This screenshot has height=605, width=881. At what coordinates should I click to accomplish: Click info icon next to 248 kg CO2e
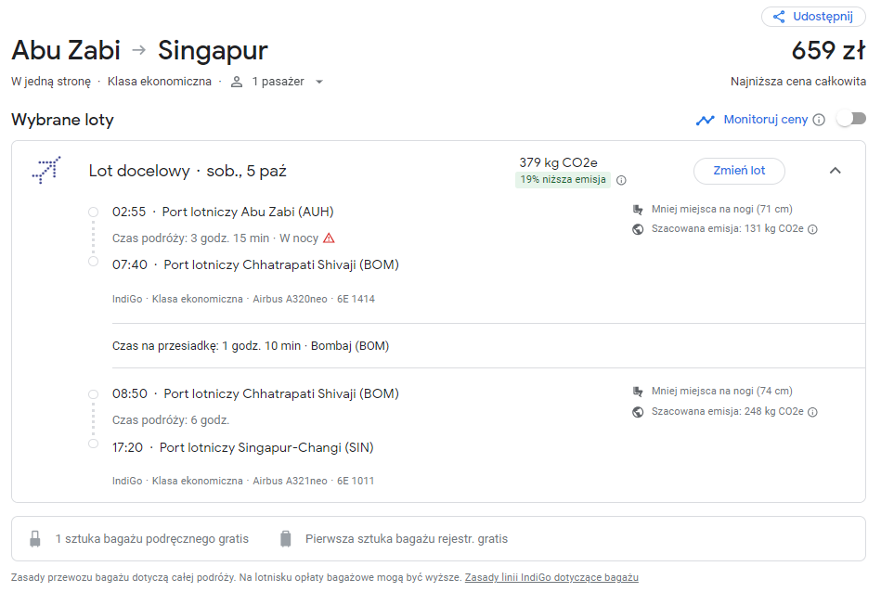point(812,412)
